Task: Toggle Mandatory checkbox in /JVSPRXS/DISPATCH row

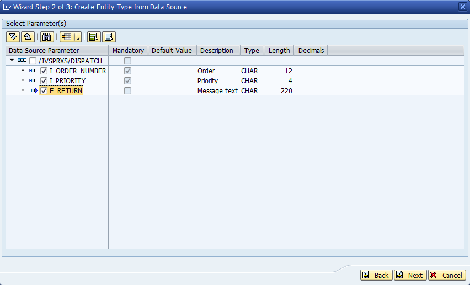Action: point(127,61)
